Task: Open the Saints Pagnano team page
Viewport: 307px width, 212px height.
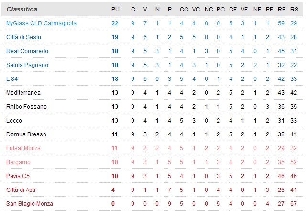Action: tap(27, 65)
